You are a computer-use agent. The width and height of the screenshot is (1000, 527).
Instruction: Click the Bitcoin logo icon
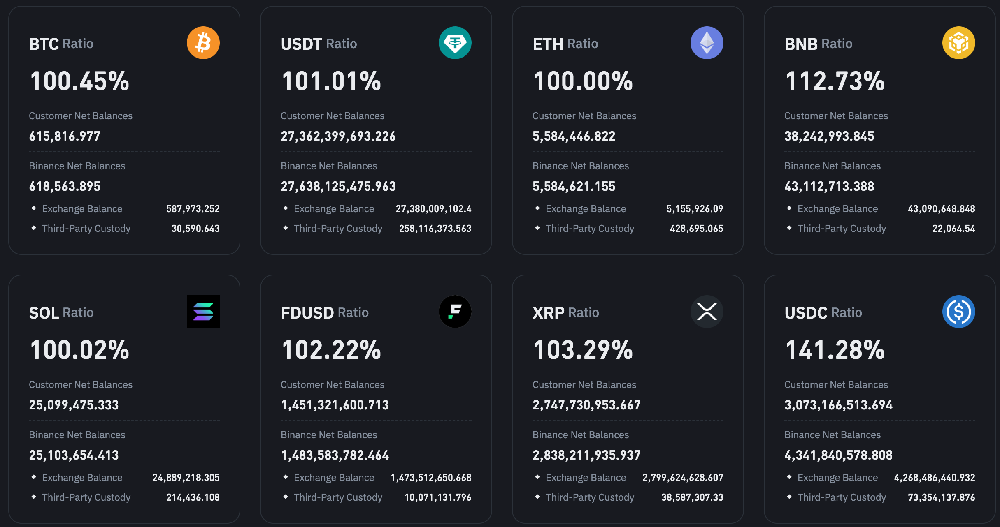(203, 42)
